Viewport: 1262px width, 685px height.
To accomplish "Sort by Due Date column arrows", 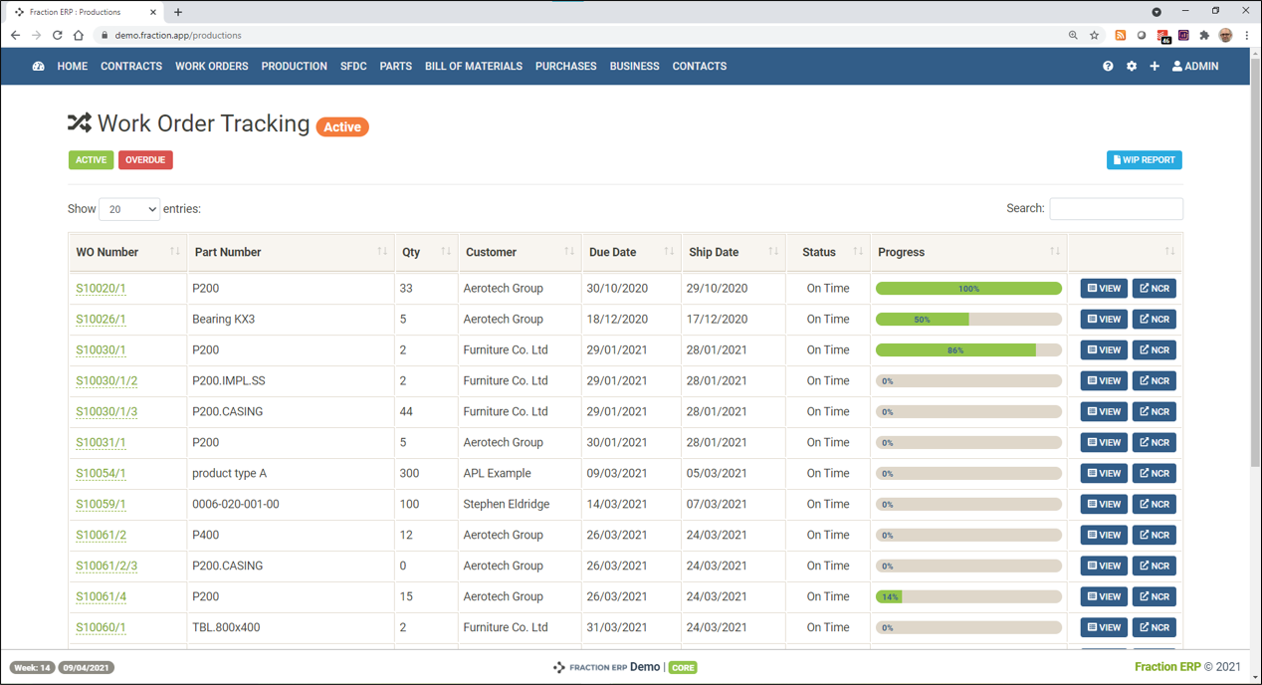I will (669, 252).
